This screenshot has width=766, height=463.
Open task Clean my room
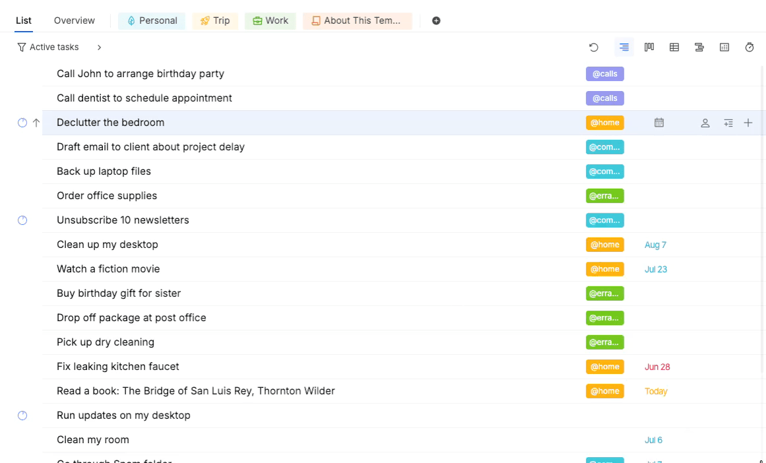coord(93,440)
